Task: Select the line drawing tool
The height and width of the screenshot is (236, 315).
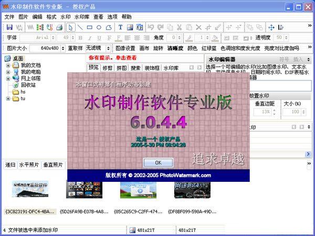Action: (x=80, y=27)
